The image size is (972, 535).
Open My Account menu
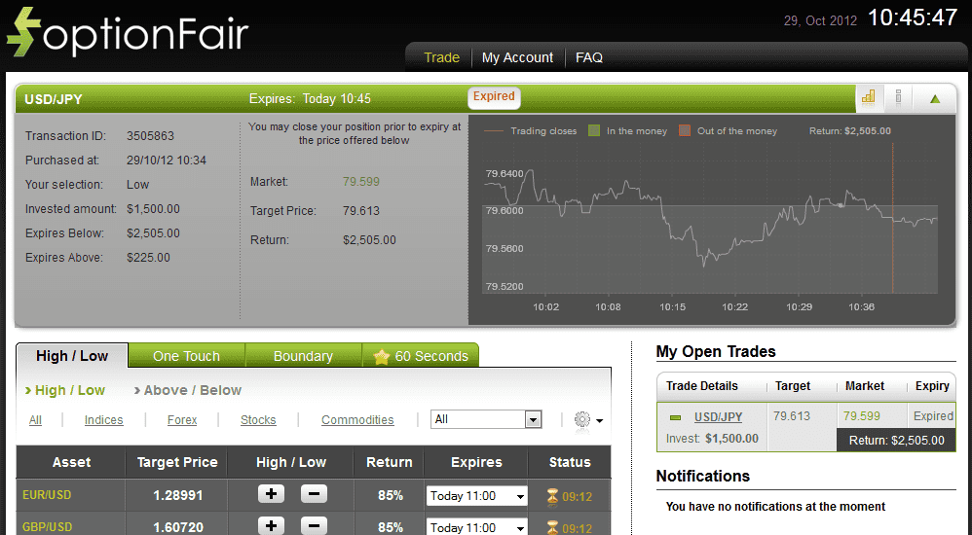(517, 57)
